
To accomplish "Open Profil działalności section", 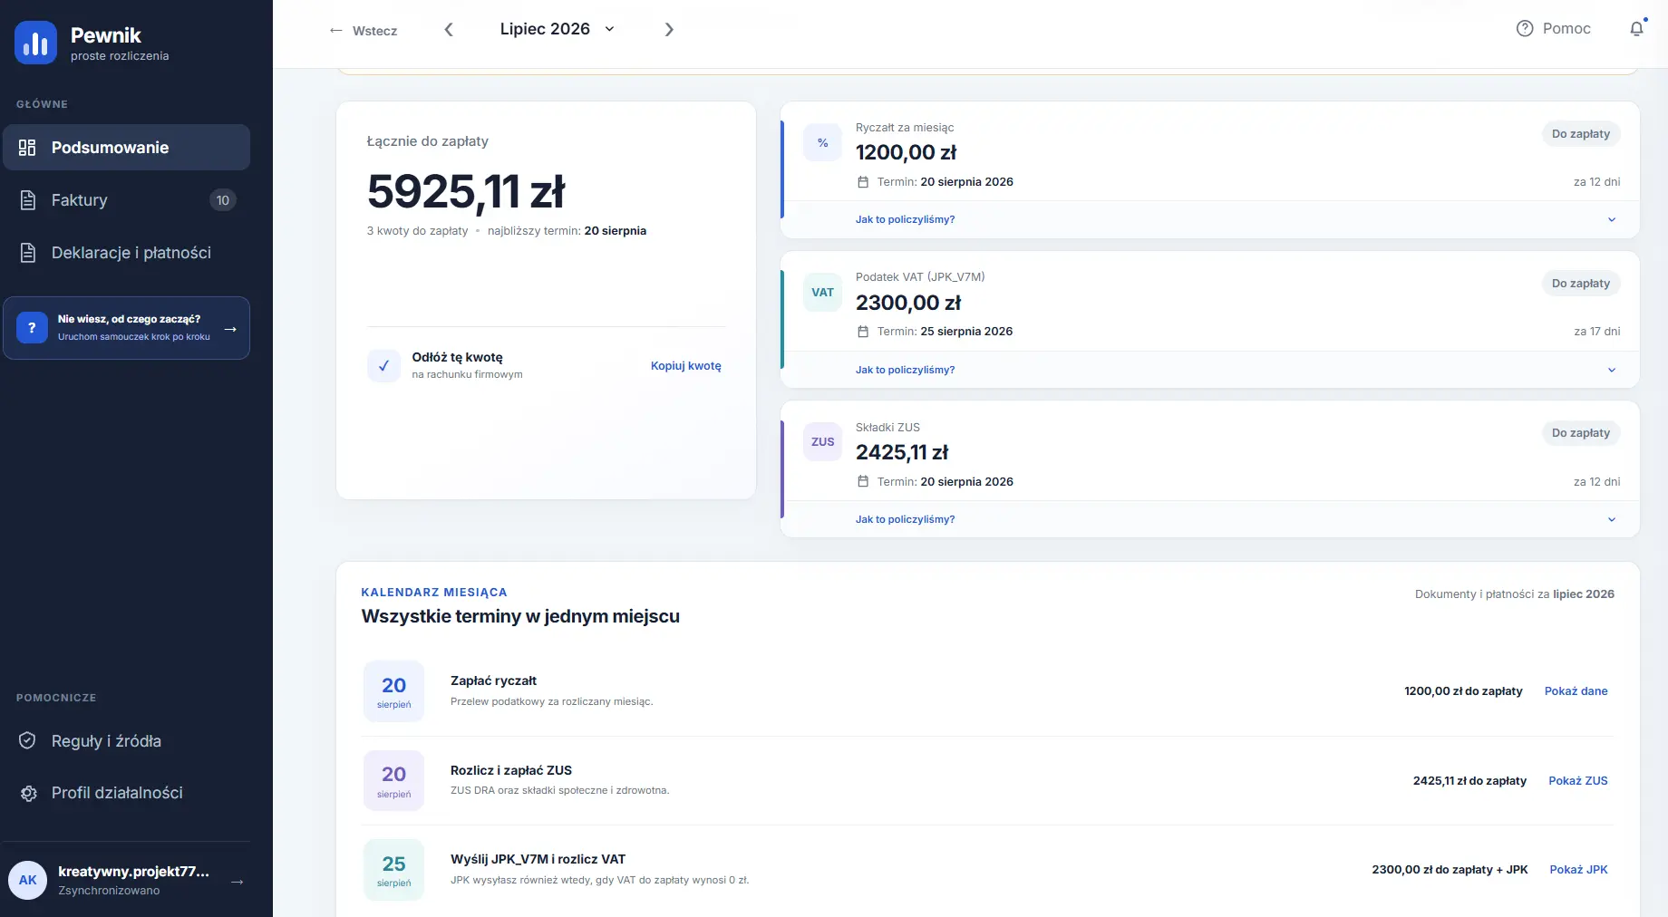I will 127,793.
